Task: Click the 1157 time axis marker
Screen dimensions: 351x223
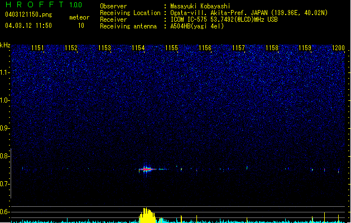Action: pos(239,48)
